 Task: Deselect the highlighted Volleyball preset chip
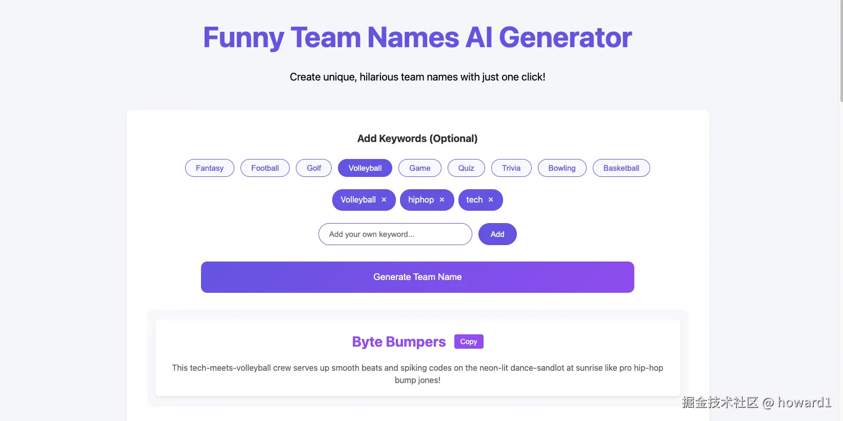(x=365, y=168)
